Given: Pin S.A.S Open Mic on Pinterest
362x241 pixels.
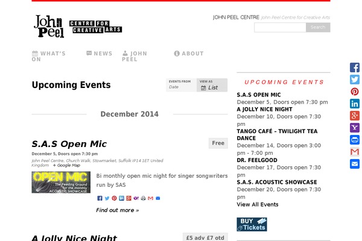Looking at the screenshot, I should pyautogui.click(x=114, y=198).
